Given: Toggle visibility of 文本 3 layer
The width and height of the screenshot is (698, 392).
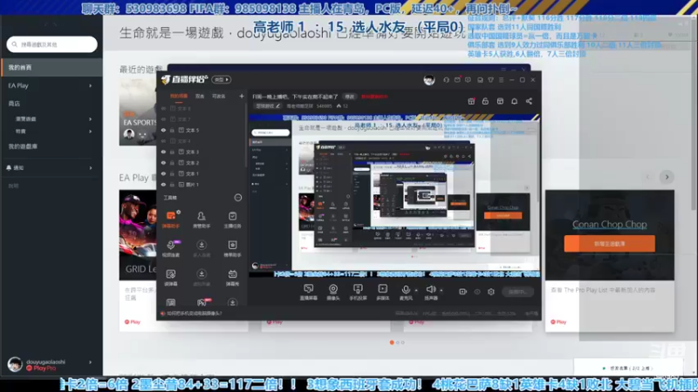Looking at the screenshot, I should coord(163,152).
